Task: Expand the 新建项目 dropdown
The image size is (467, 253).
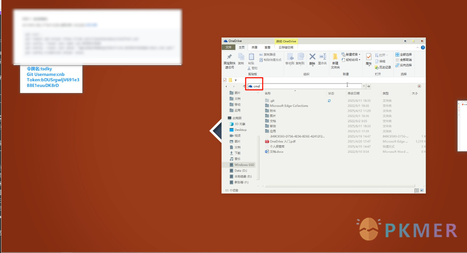Action: 360,54
